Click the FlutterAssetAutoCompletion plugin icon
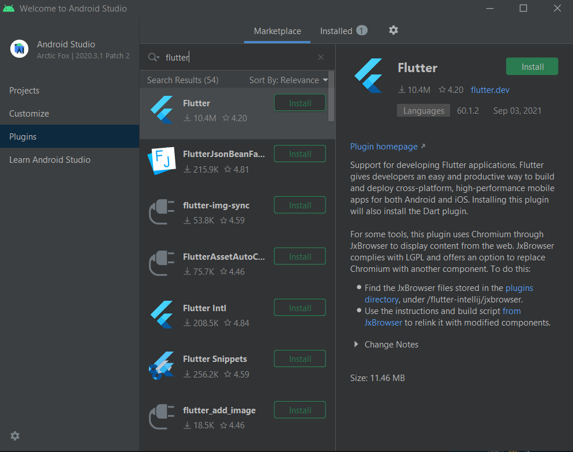The image size is (573, 452). coord(162,263)
